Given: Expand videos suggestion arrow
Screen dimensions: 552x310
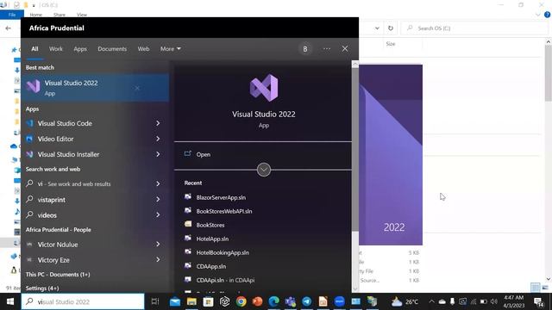Looking at the screenshot, I should pyautogui.click(x=158, y=214).
